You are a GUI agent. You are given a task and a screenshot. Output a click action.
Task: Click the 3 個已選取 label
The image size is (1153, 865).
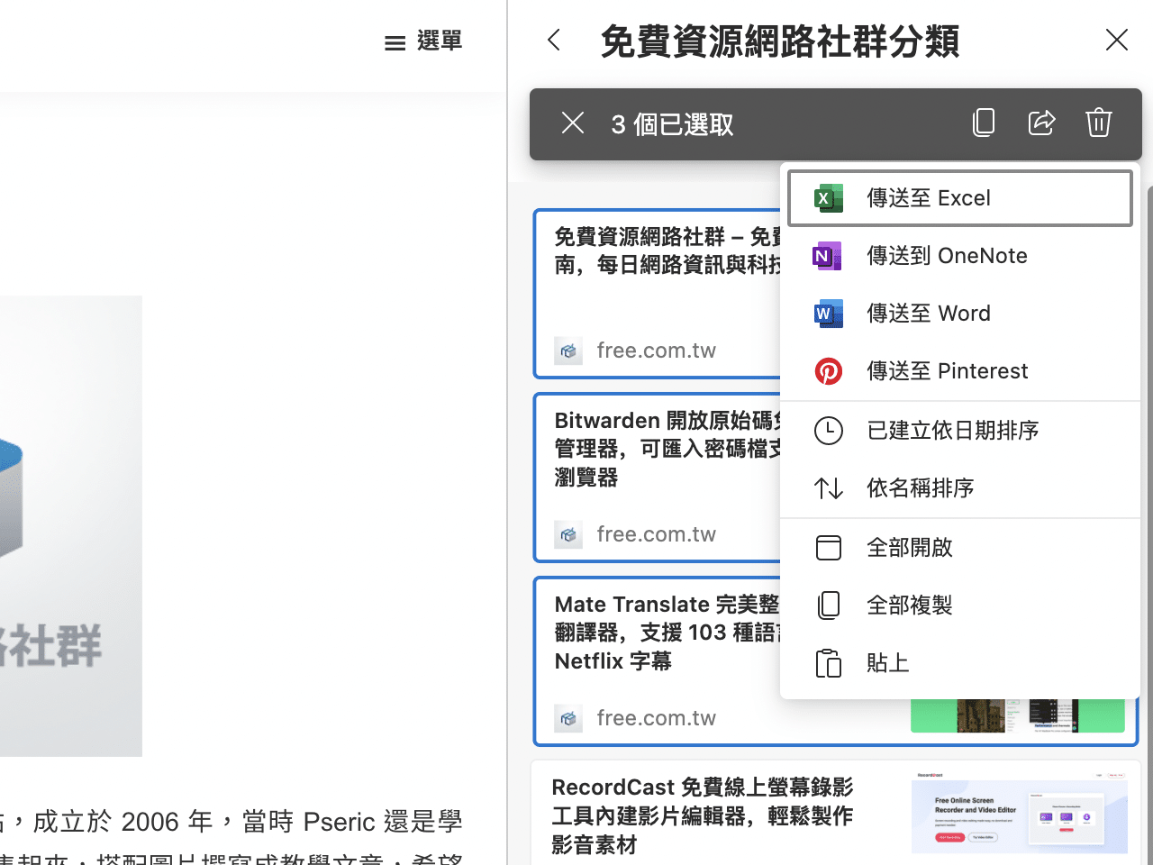tap(672, 124)
